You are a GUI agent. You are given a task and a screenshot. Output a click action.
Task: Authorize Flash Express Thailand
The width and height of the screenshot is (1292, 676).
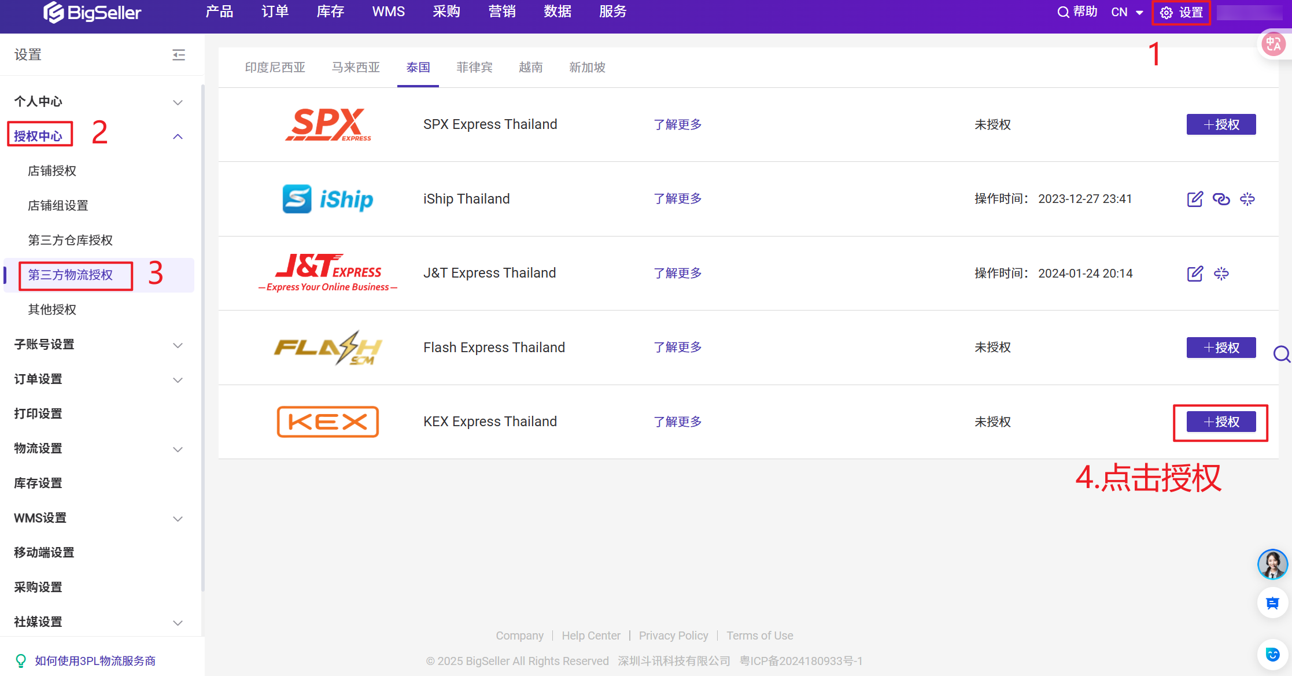coord(1221,348)
